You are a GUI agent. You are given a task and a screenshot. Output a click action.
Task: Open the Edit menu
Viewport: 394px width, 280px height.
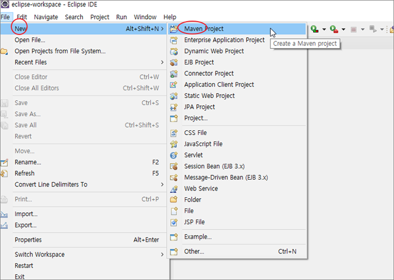22,17
